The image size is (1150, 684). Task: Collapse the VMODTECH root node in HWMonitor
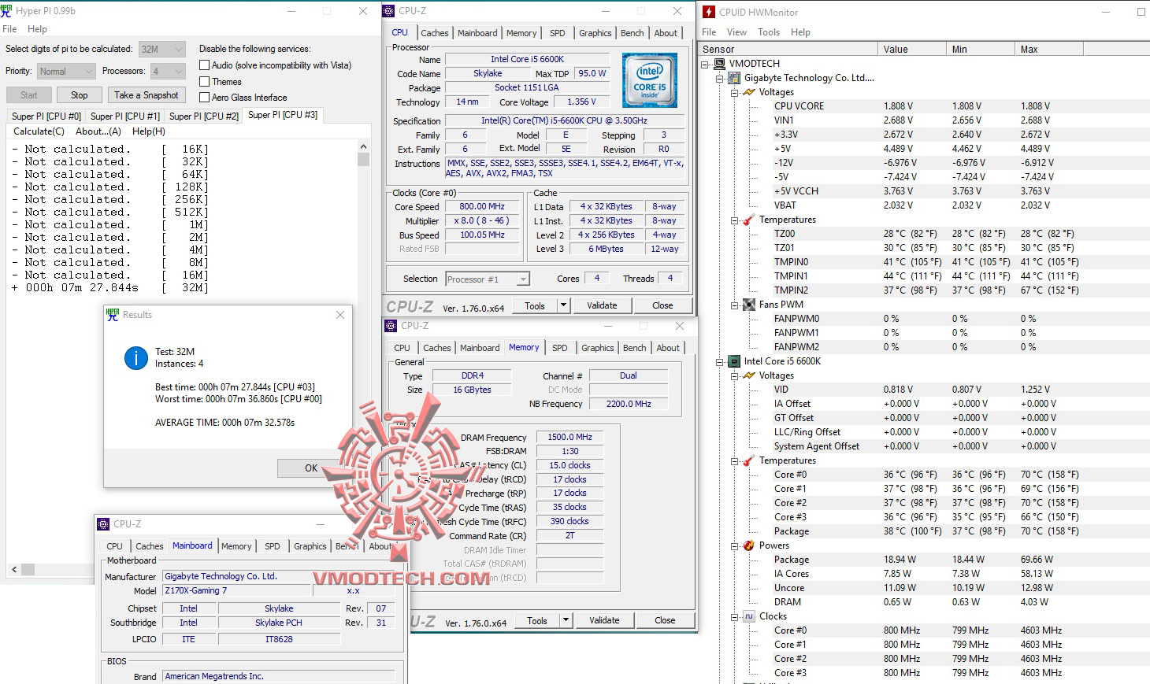click(x=705, y=64)
